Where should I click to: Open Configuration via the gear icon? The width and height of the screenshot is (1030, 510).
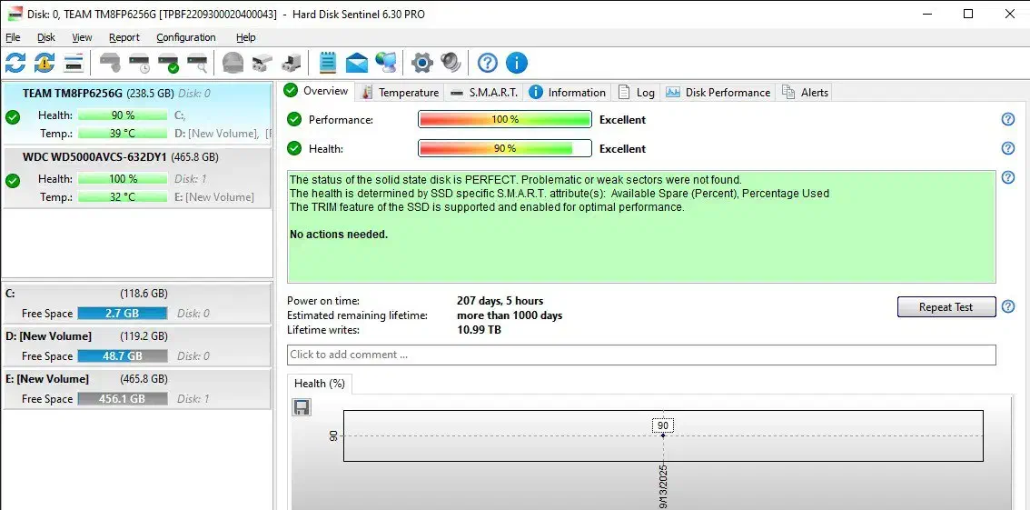coord(421,63)
